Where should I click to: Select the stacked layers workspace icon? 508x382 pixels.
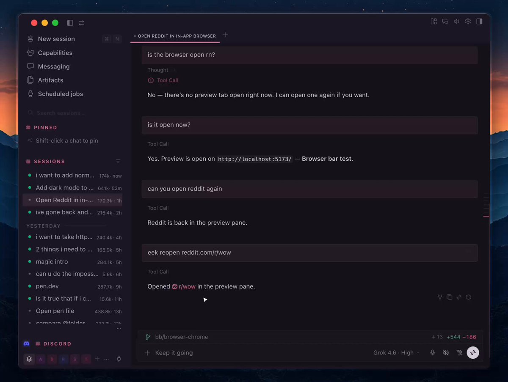(29, 359)
